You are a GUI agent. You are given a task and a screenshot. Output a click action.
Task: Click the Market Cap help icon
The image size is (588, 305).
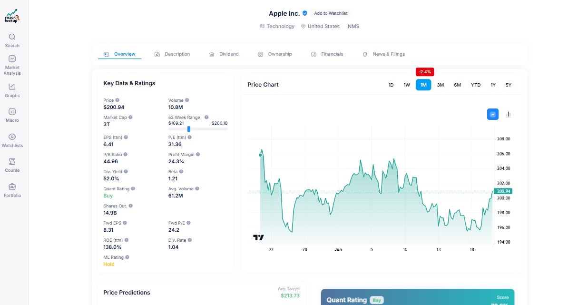click(x=130, y=117)
